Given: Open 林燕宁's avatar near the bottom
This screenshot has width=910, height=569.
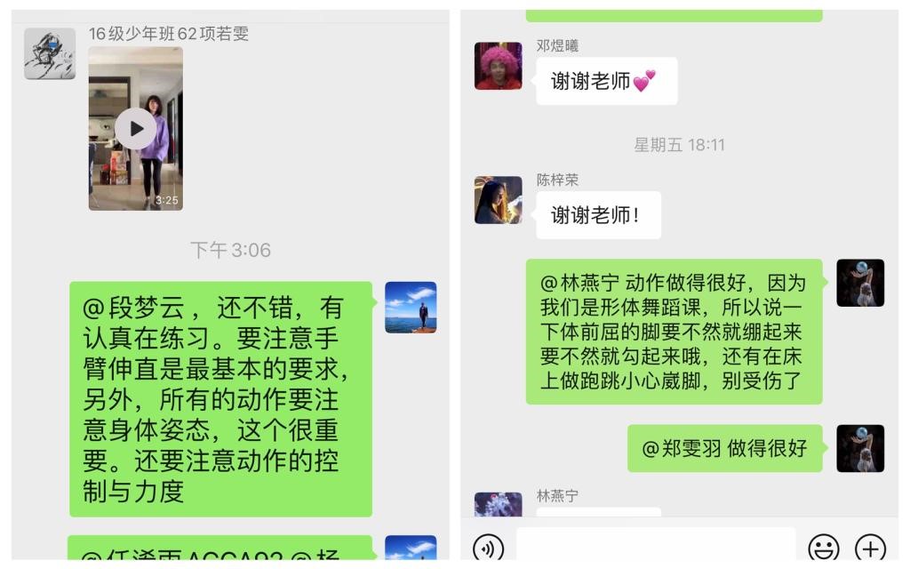Looking at the screenshot, I should [498, 504].
